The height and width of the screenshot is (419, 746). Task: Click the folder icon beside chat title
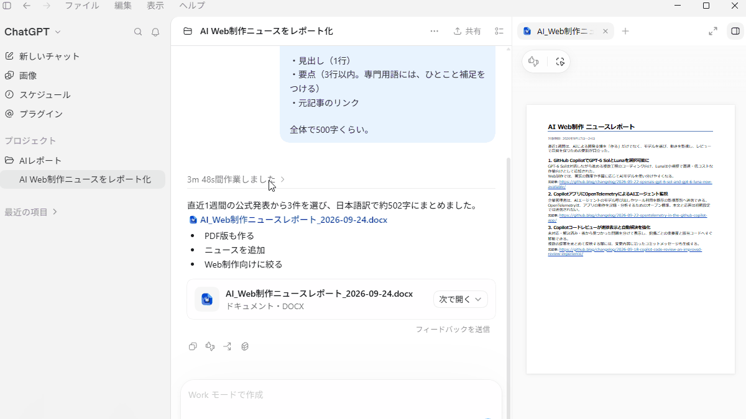tap(188, 31)
